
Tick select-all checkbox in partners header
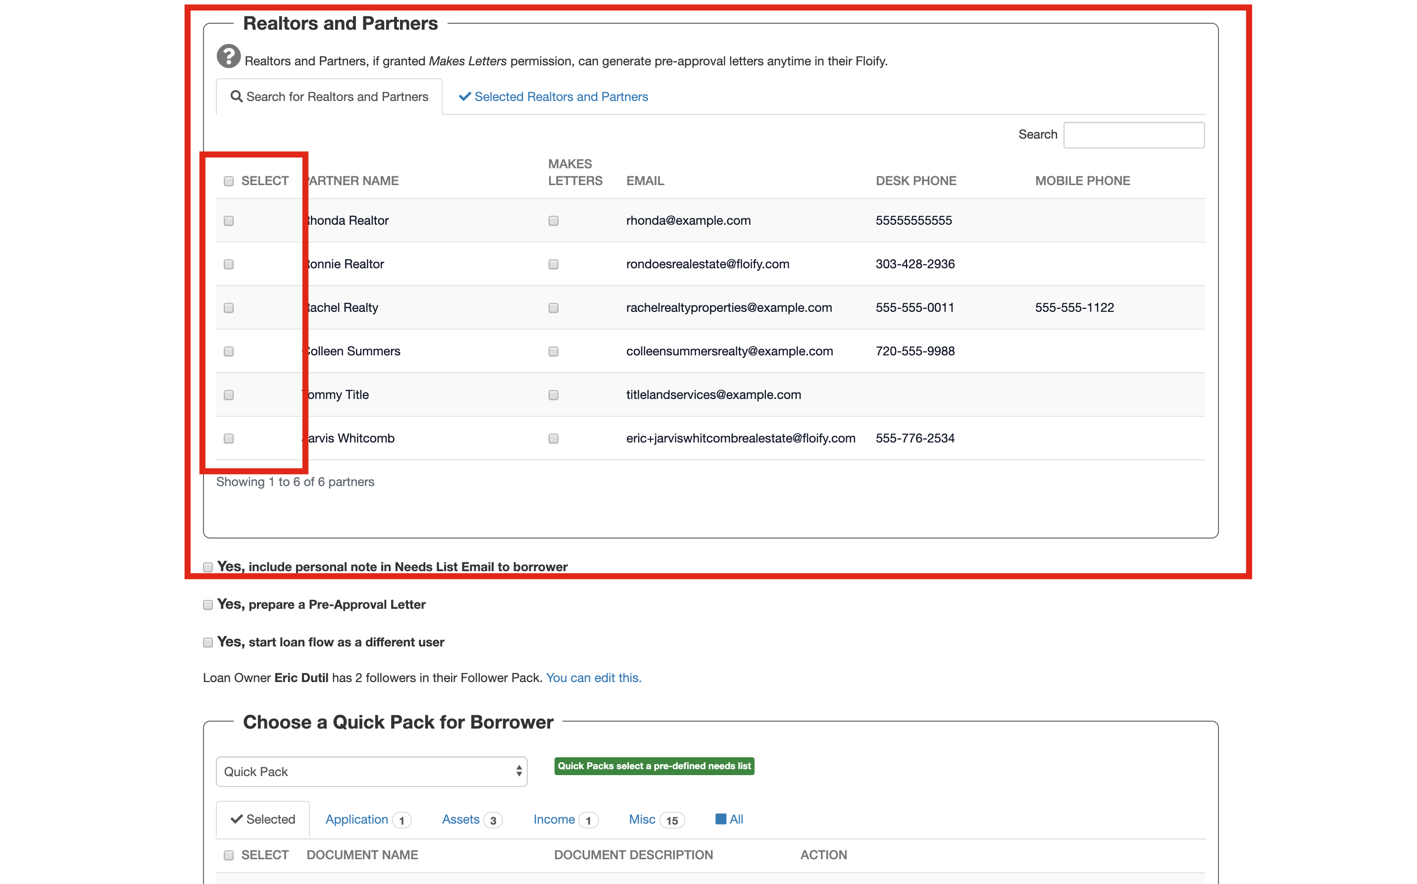pos(229,181)
